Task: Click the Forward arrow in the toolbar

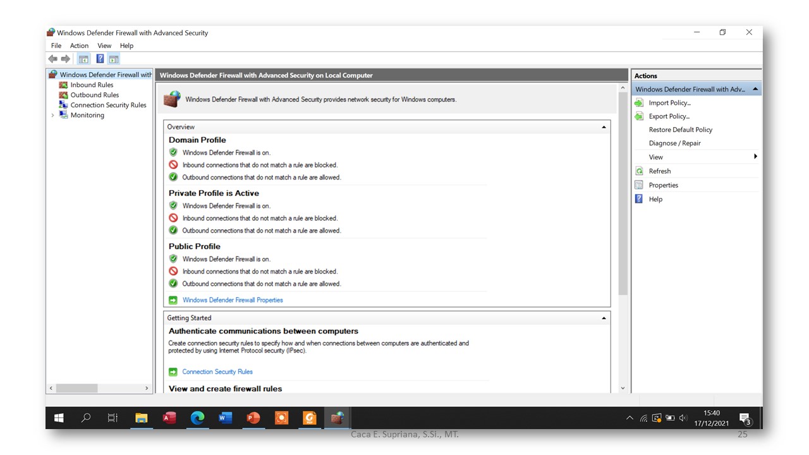Action: click(66, 59)
